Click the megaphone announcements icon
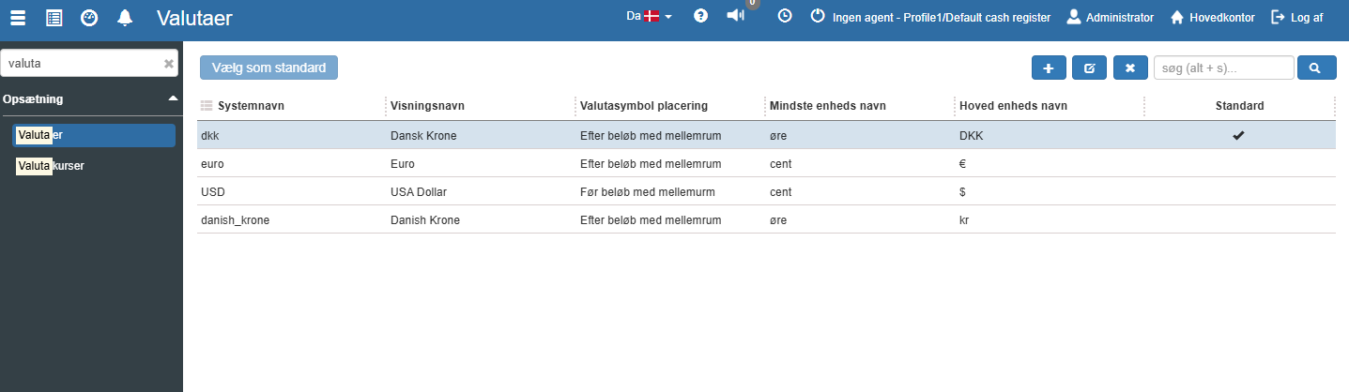Screen dimensions: 1349x392 click(x=736, y=16)
